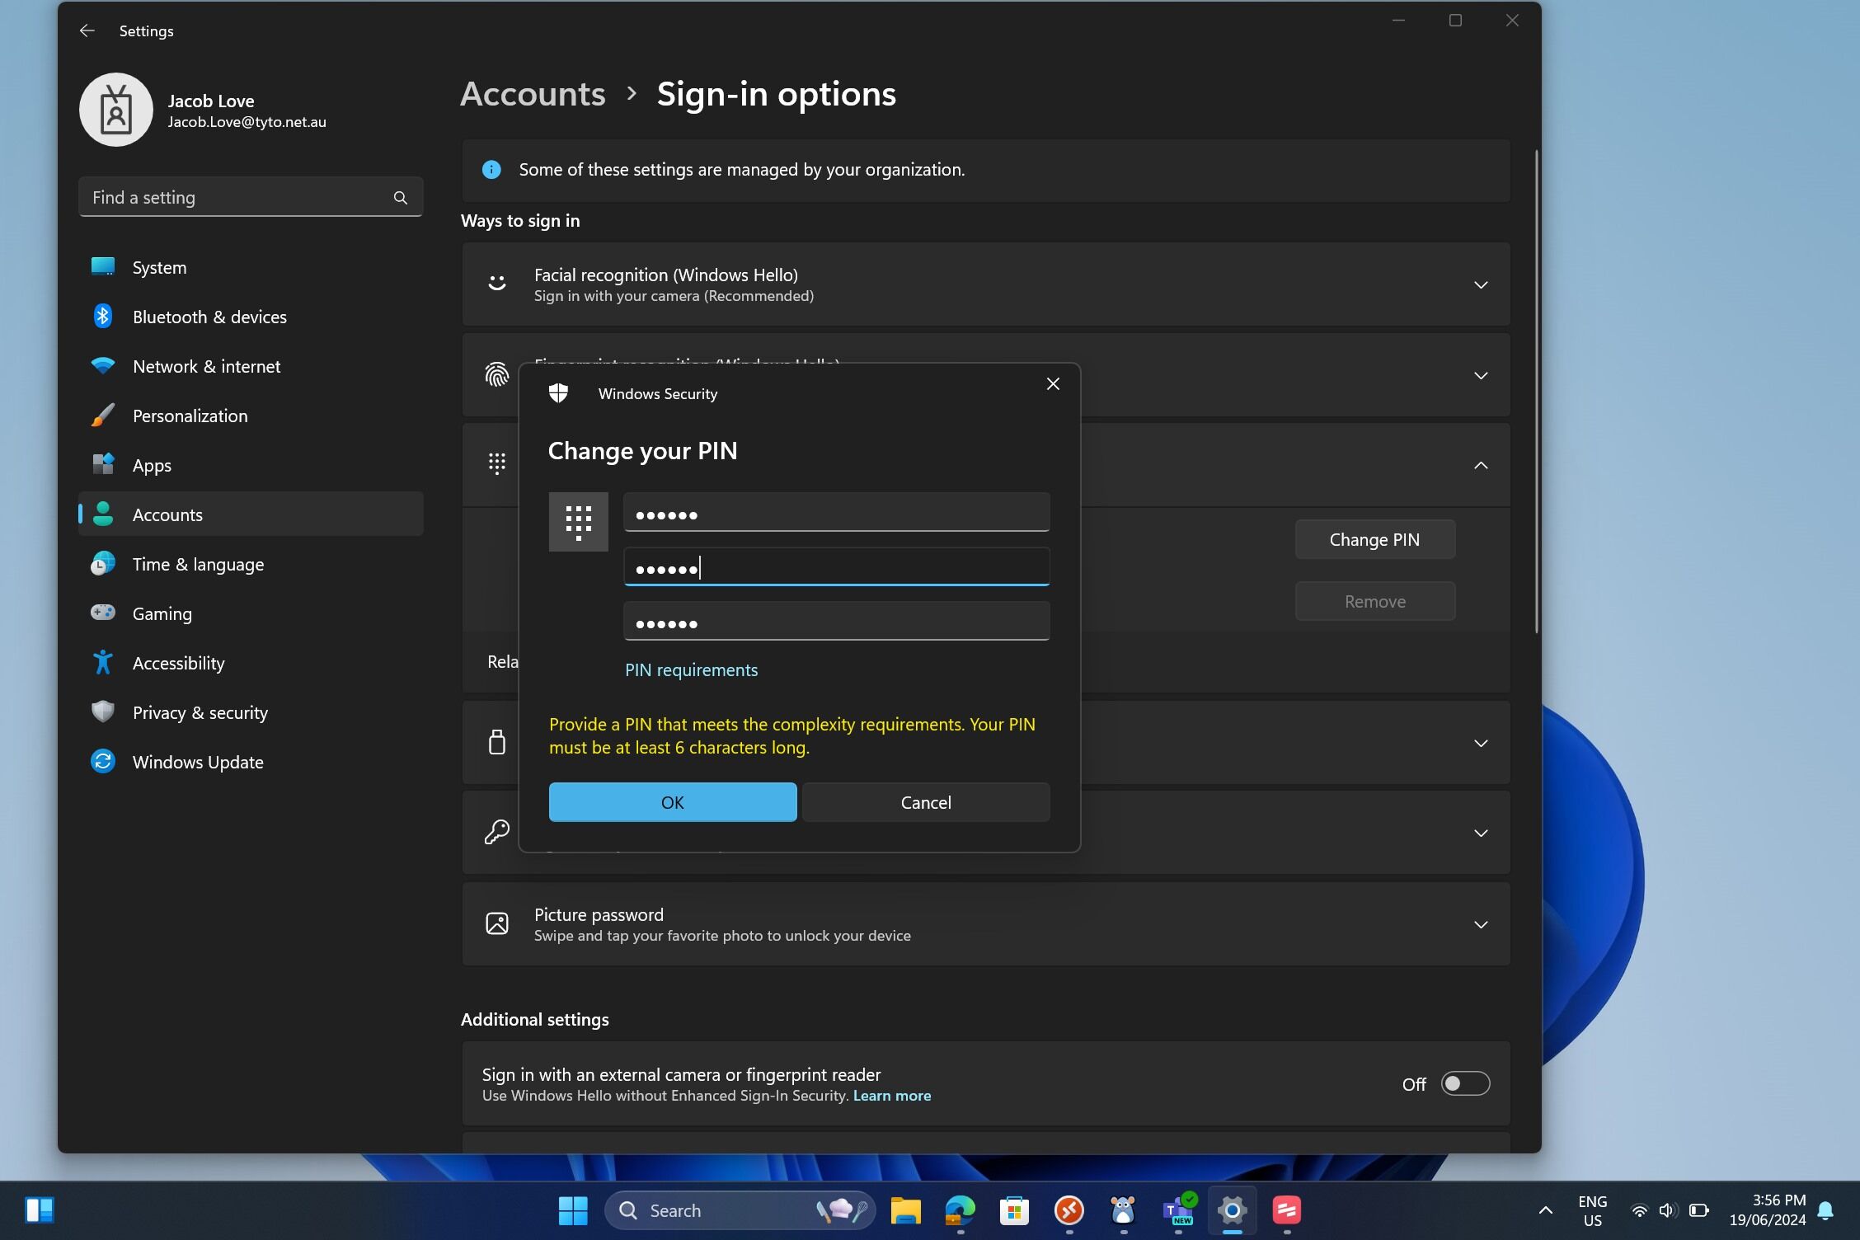Click OK to confirm PIN change
1860x1240 pixels.
click(x=672, y=802)
